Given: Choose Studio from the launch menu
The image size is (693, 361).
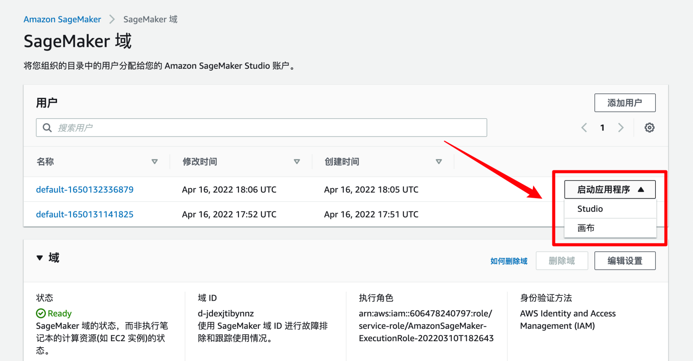Looking at the screenshot, I should (610, 209).
